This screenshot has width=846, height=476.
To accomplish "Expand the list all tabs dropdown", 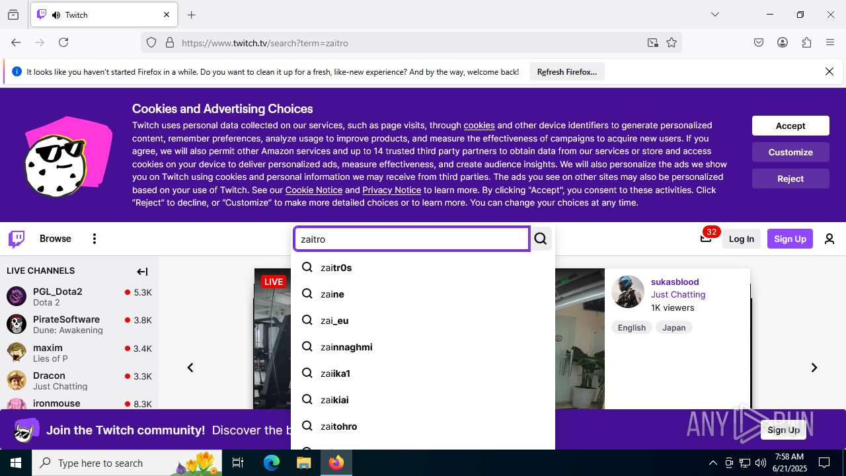I will pos(714,15).
